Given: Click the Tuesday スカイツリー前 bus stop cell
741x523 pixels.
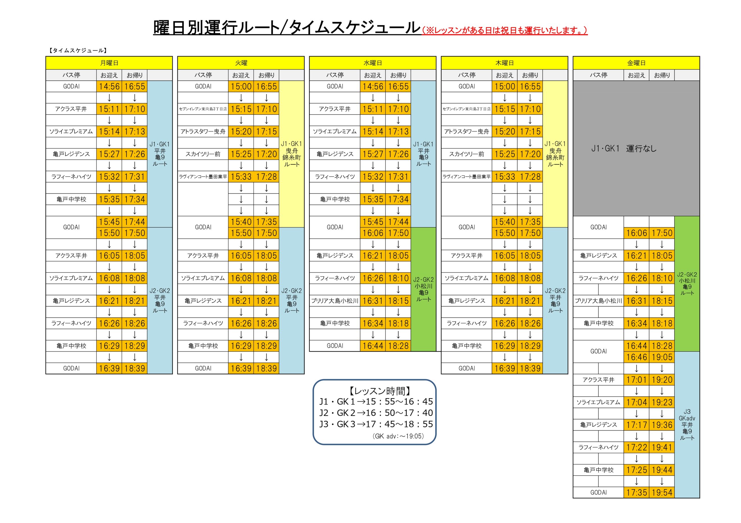Looking at the screenshot, I should click(203, 154).
